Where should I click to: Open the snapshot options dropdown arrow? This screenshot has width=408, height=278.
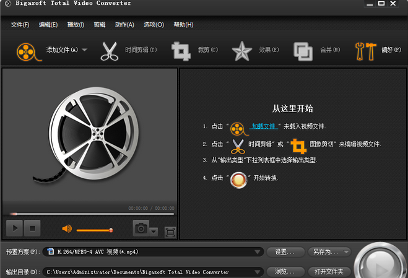pos(154,232)
